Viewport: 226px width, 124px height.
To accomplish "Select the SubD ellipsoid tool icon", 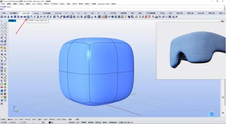I will point(22,17).
